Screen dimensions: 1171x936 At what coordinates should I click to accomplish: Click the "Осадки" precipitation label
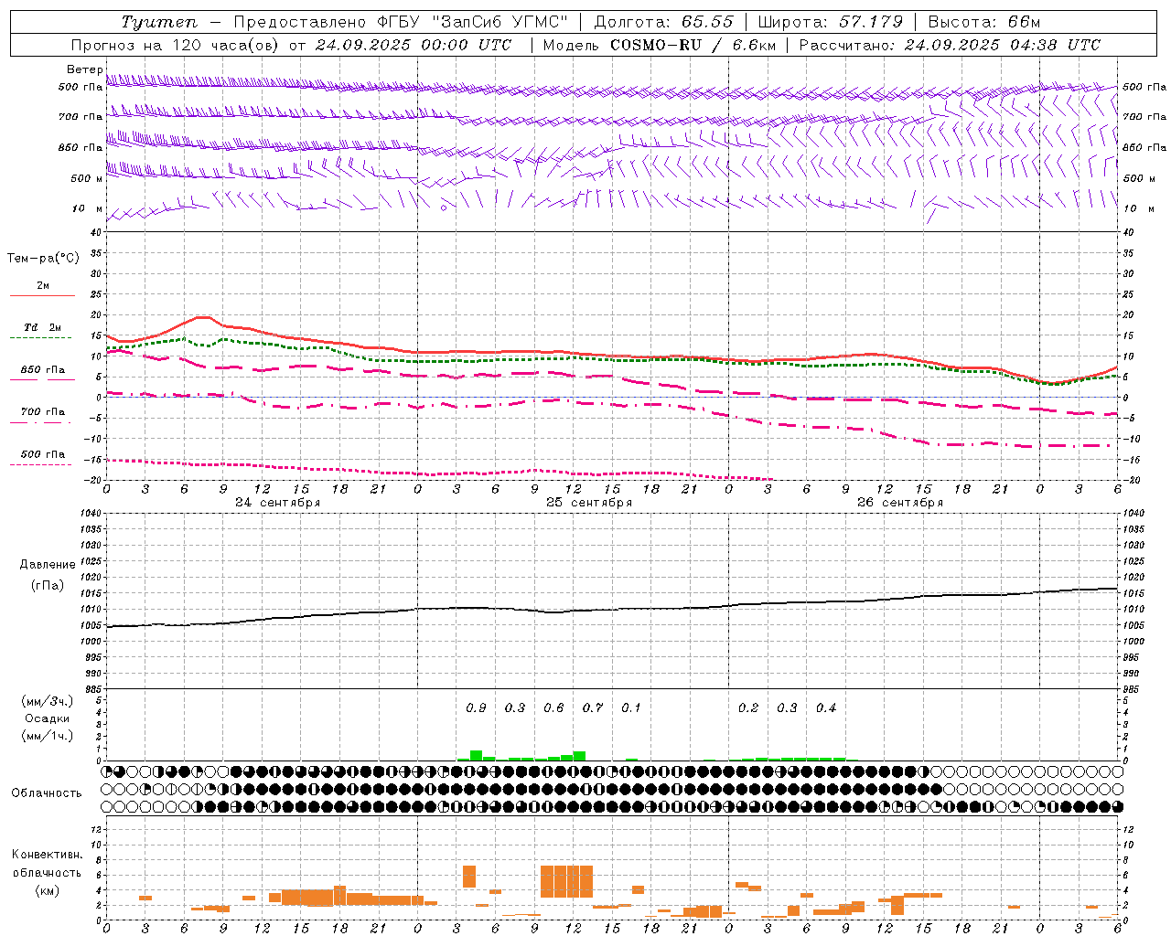tap(47, 718)
